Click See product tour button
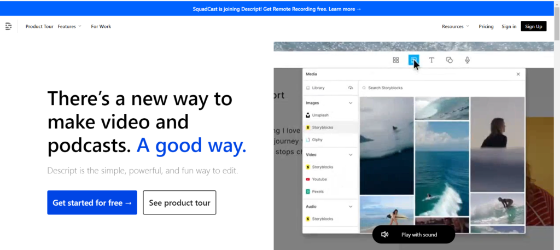Screen dimensions: 560x250 179,202
